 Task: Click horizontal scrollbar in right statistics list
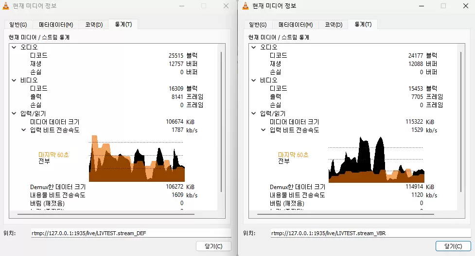tap(346, 214)
